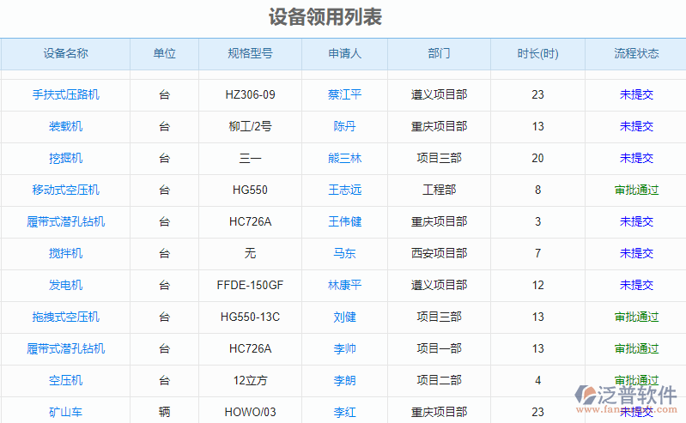Select the 12立方 model cell
The width and height of the screenshot is (686, 423).
(x=250, y=380)
